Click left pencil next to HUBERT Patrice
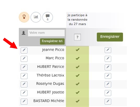This screenshot has width=140, height=107. click(24, 67)
